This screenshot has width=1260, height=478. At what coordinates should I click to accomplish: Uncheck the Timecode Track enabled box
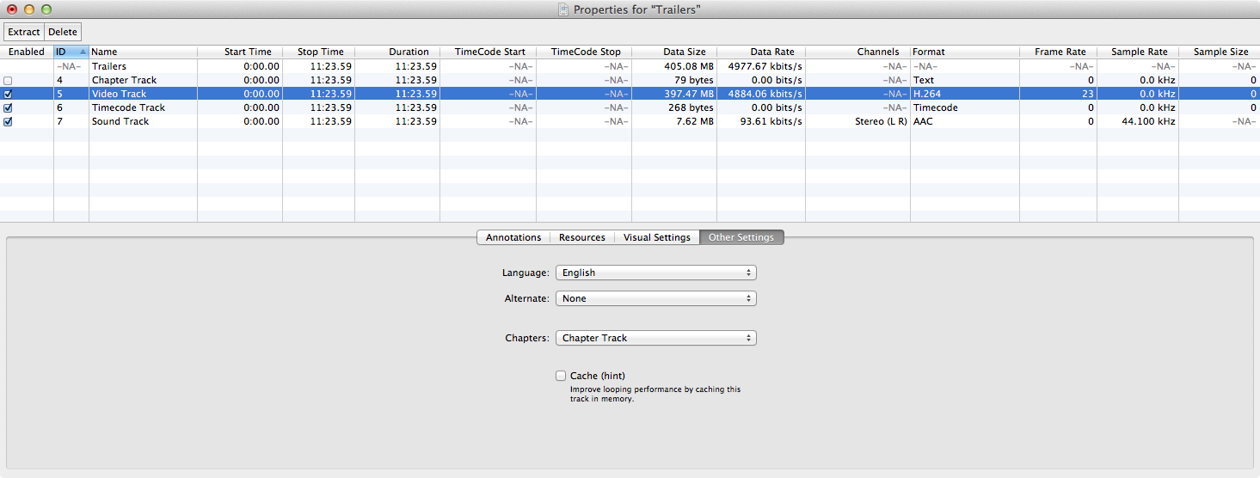click(8, 107)
